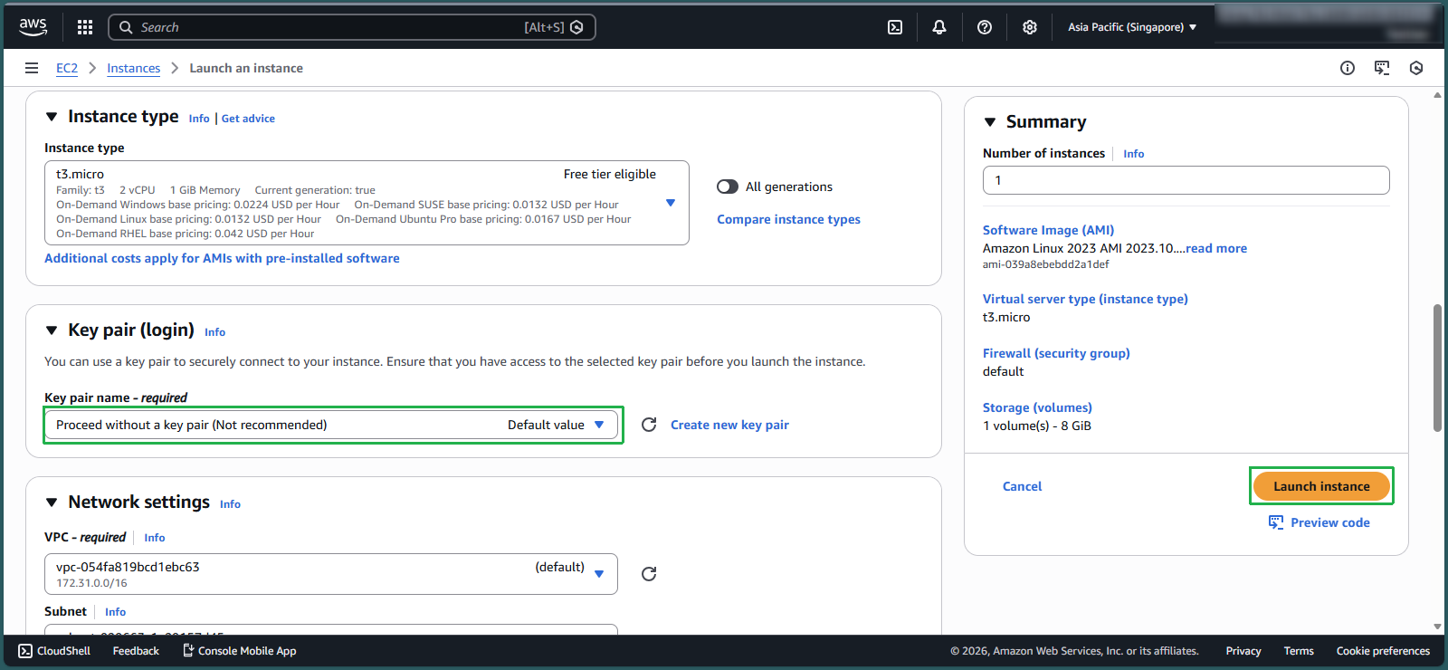Click the Number of instances input field

[x=1186, y=180]
